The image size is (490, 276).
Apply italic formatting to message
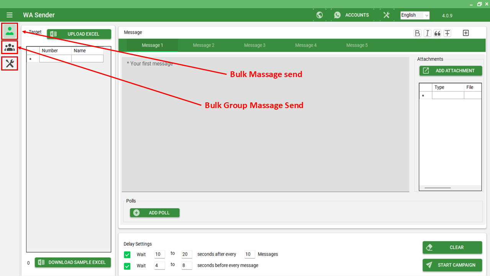(427, 33)
